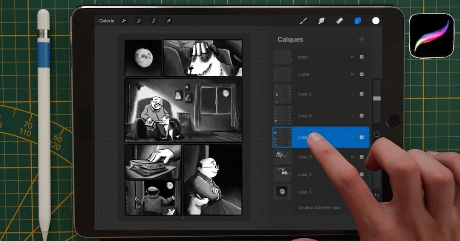Select the page layer name
The height and width of the screenshot is (241, 460).
pos(303,57)
